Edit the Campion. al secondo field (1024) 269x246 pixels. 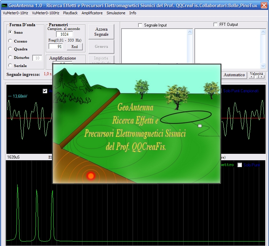(64, 34)
